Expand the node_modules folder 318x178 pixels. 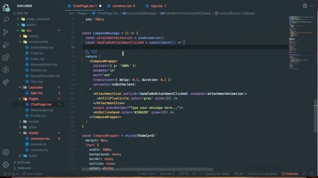38,19
